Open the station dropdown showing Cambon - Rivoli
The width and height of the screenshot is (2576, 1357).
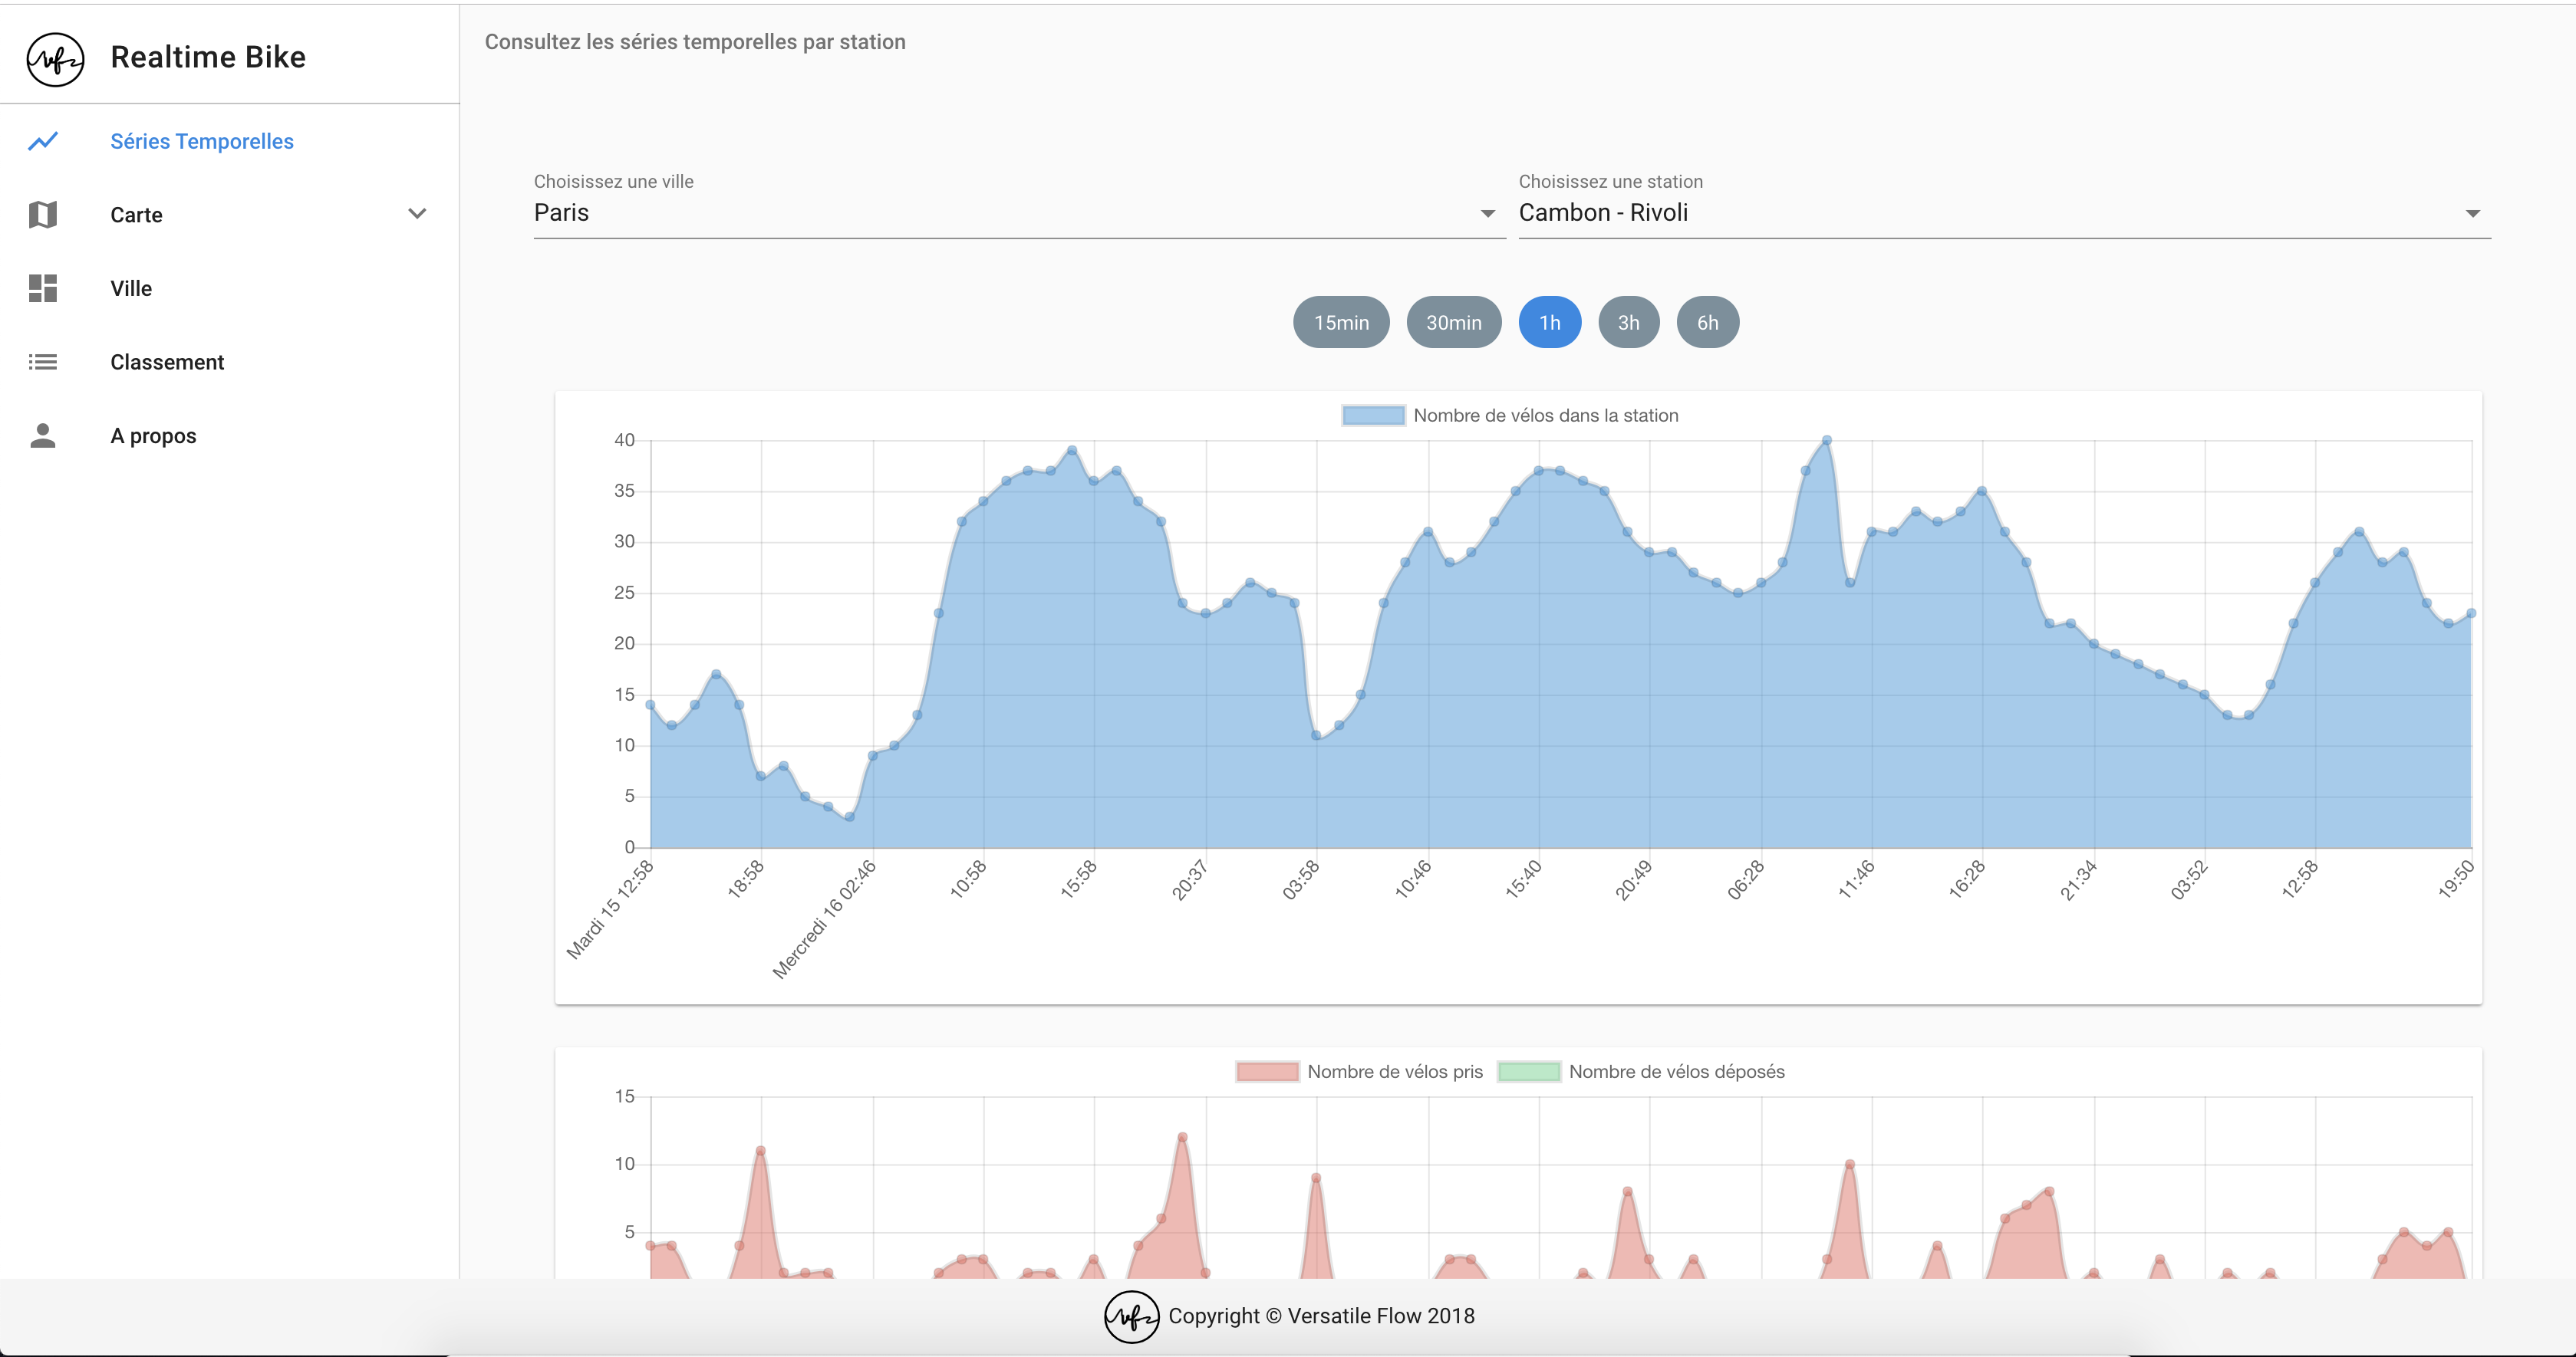2003,213
